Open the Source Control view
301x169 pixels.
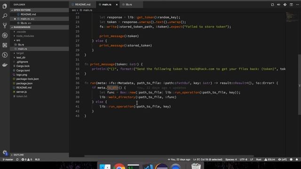(x=5, y=25)
